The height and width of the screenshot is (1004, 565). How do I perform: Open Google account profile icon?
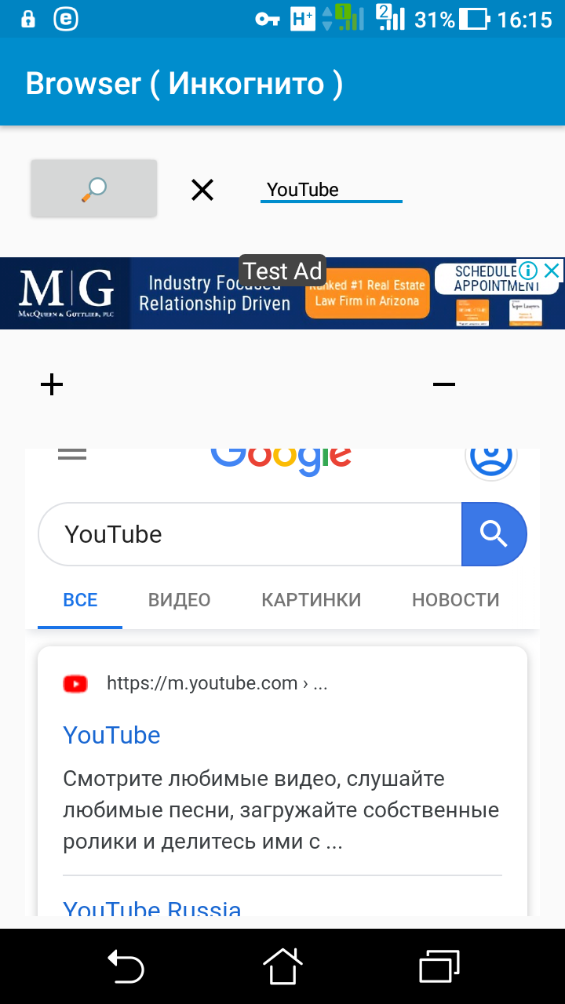491,457
